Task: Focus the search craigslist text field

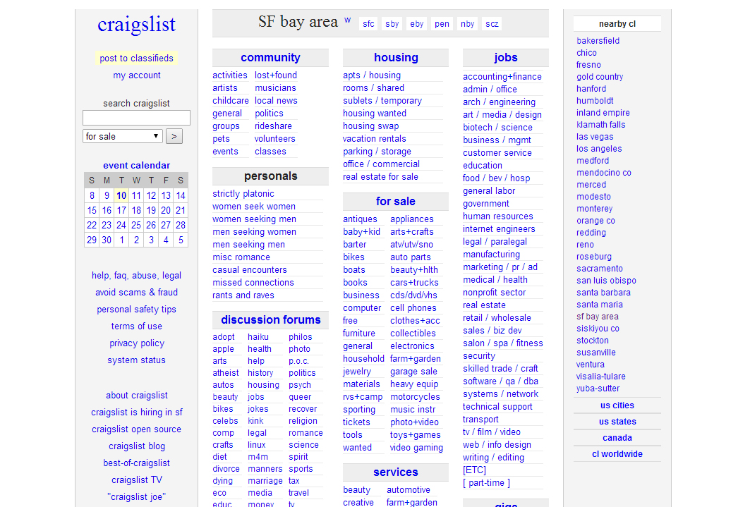Action: click(x=136, y=118)
